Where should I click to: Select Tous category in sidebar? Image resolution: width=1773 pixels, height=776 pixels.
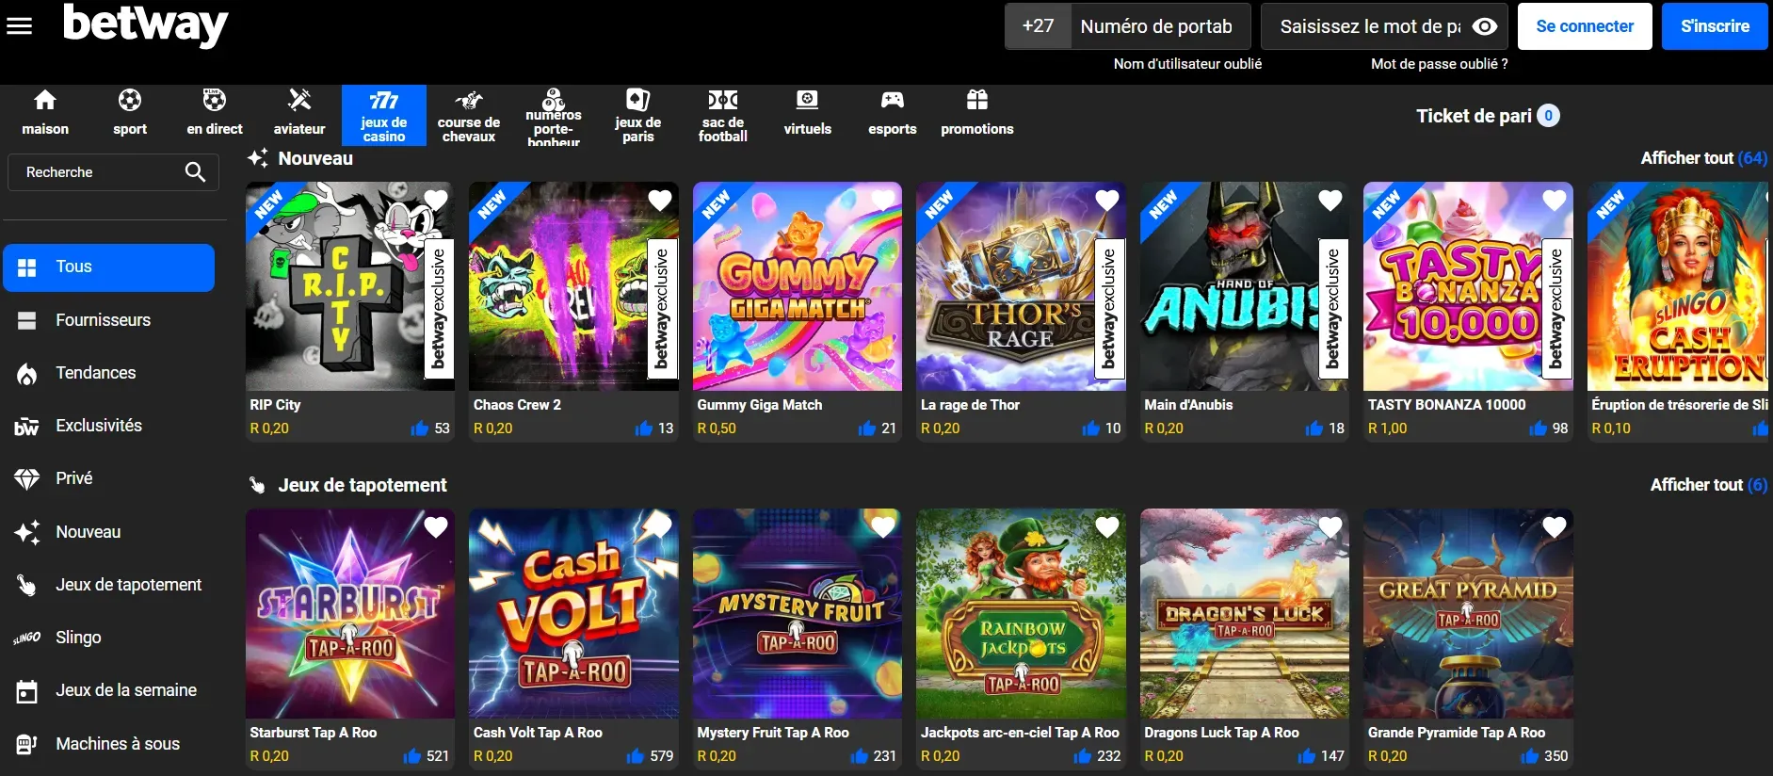coord(109,267)
